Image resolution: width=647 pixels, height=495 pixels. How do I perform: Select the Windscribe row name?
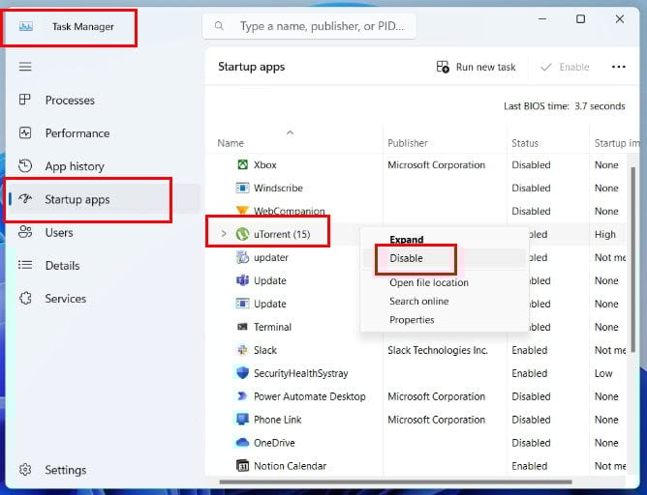click(278, 188)
